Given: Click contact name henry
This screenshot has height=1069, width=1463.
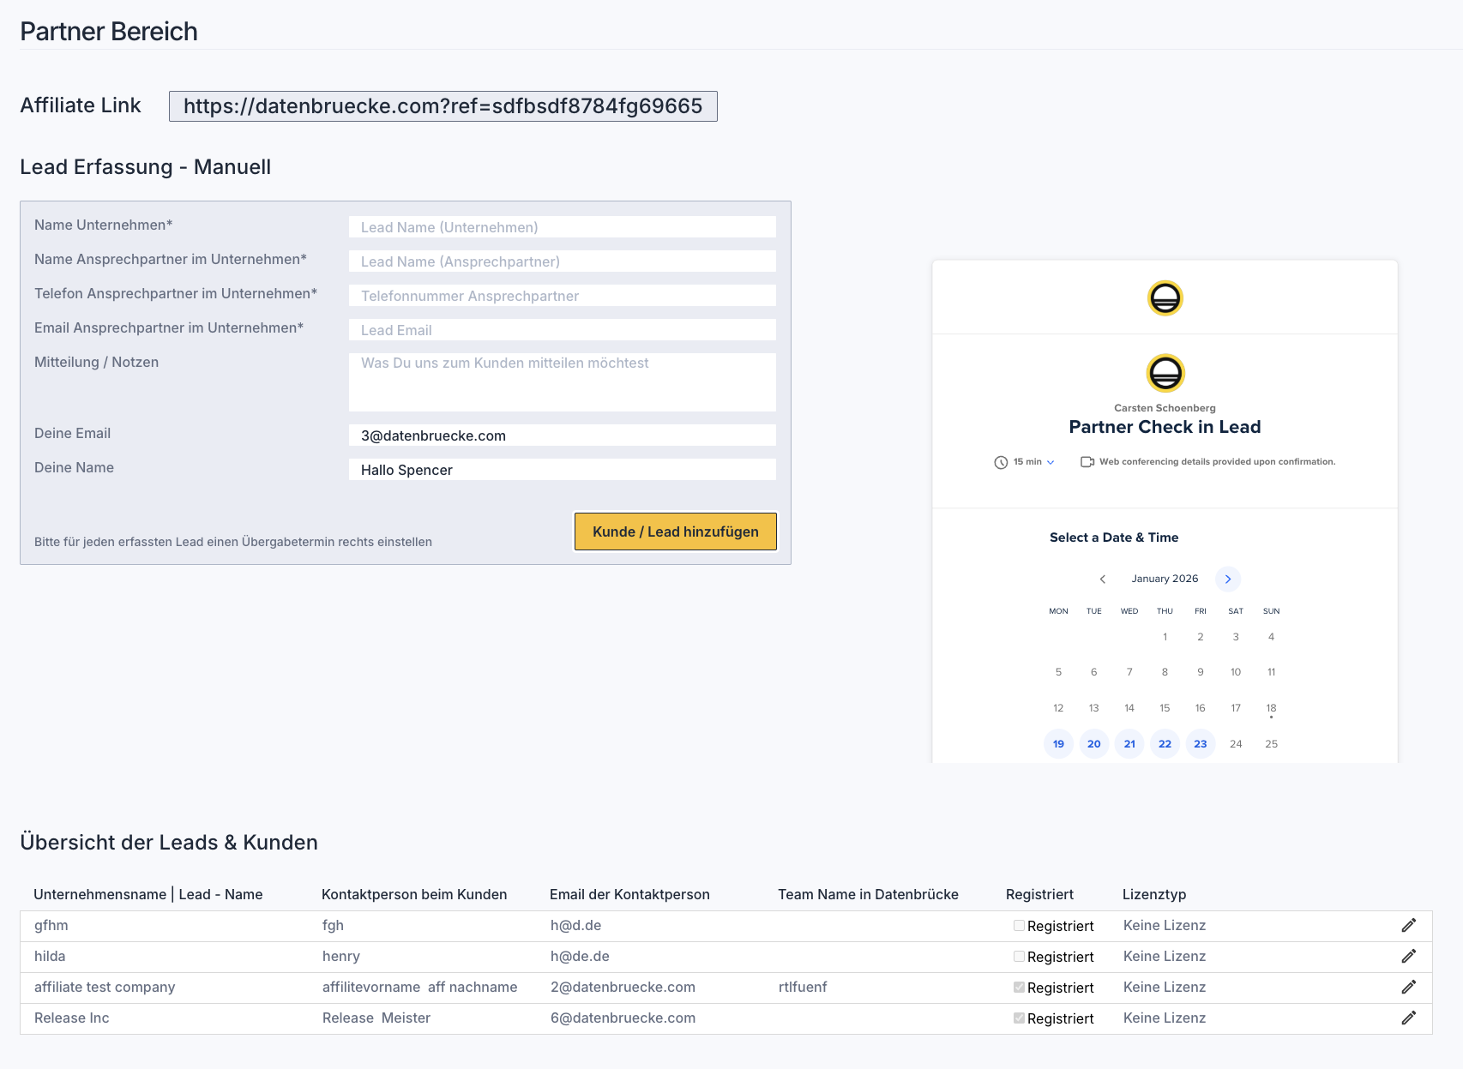Looking at the screenshot, I should pos(341,956).
